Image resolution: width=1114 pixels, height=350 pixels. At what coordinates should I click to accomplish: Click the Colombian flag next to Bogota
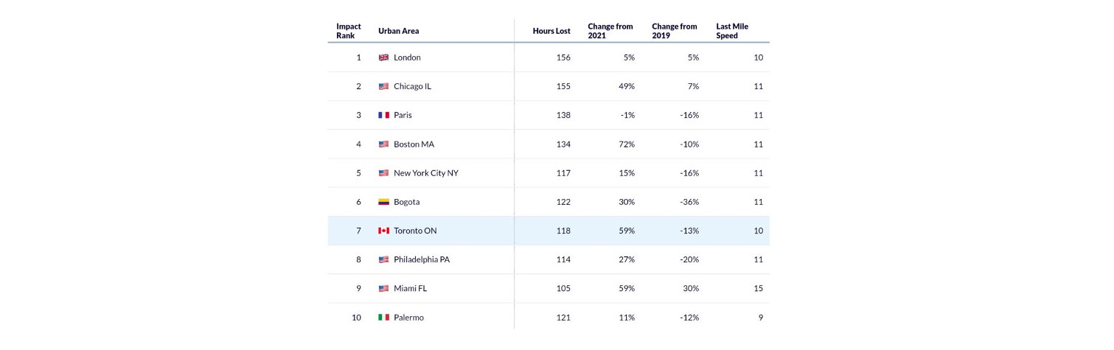pyautogui.click(x=383, y=202)
